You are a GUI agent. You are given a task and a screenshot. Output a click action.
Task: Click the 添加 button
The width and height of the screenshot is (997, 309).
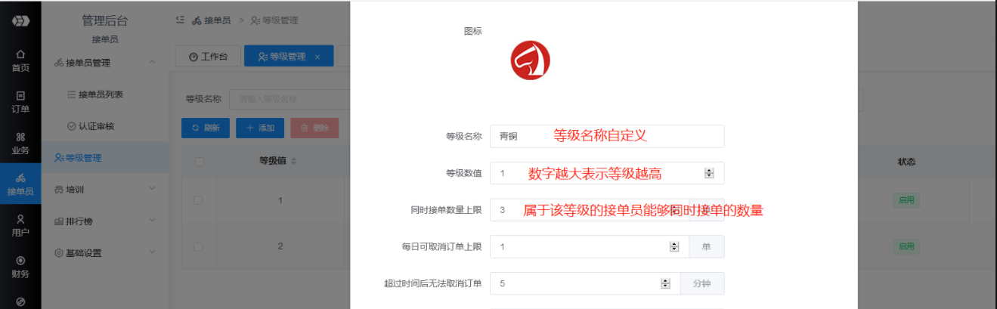[260, 128]
